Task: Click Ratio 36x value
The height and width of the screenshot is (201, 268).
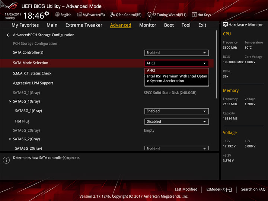Action: [x=226, y=76]
